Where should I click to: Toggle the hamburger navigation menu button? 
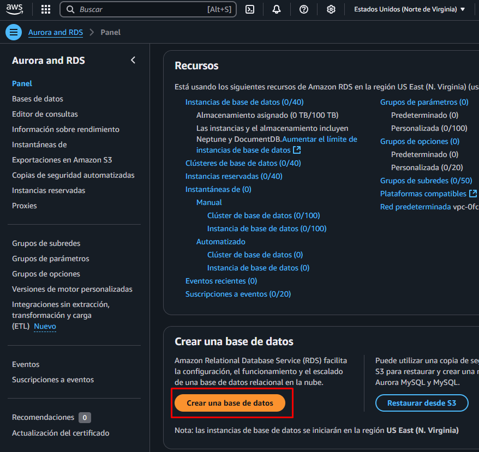[14, 32]
